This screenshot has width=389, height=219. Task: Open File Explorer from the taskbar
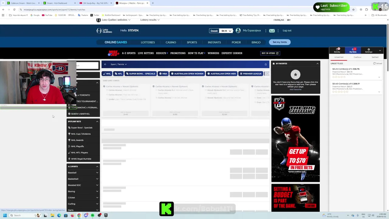click(x=52, y=215)
